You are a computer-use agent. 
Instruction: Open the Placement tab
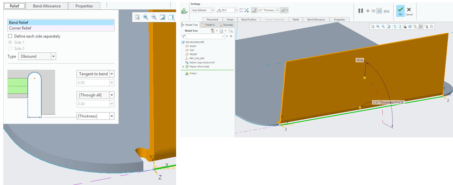tap(213, 20)
